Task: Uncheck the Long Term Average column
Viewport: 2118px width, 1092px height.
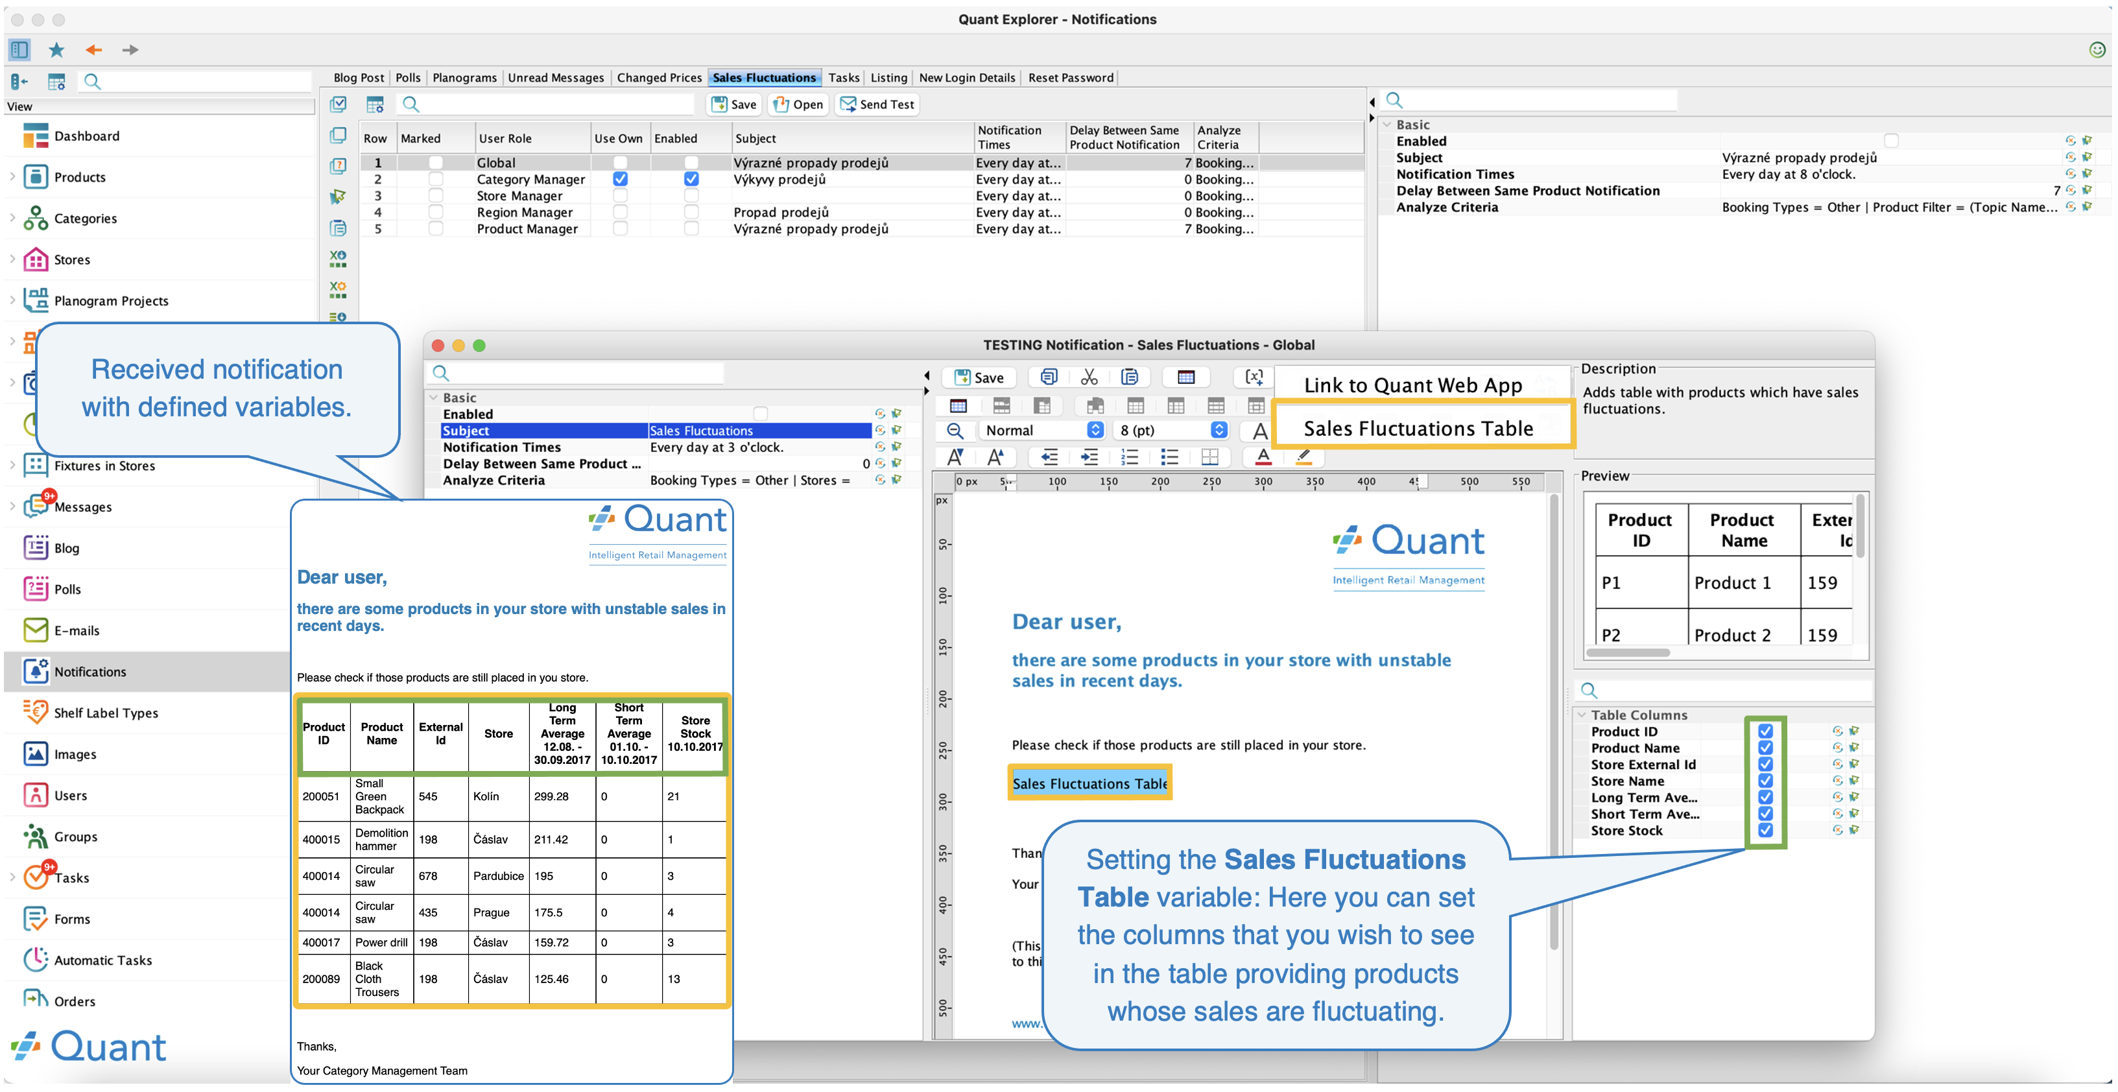Action: pos(1765,797)
